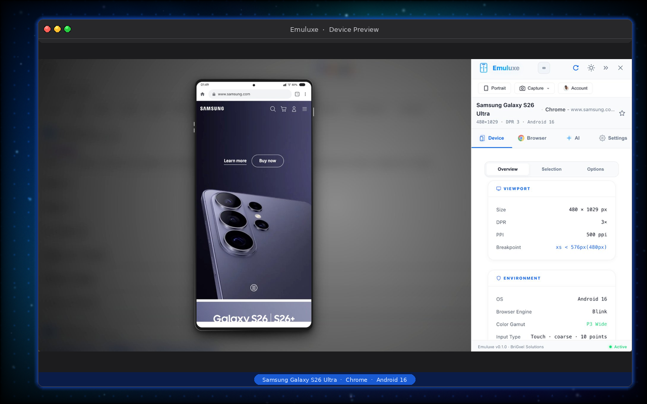Click the "3×" DPR value
The image size is (647, 404).
point(604,222)
